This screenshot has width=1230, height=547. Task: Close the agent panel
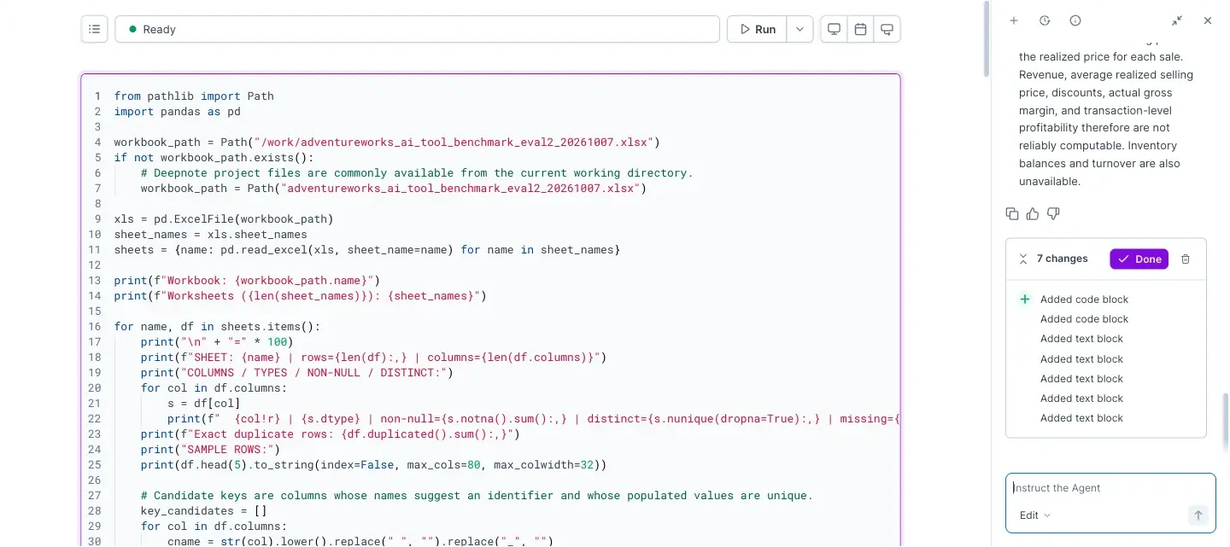[1208, 20]
